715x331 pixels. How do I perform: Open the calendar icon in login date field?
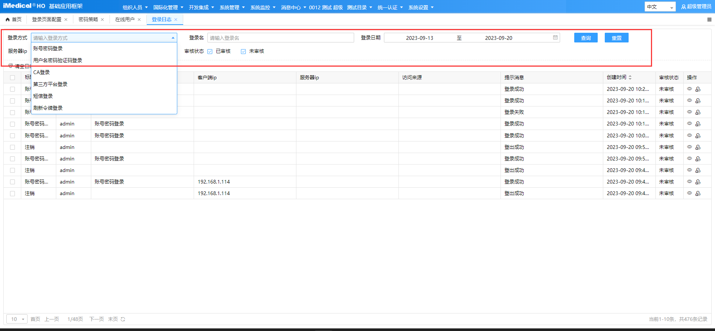pos(555,38)
